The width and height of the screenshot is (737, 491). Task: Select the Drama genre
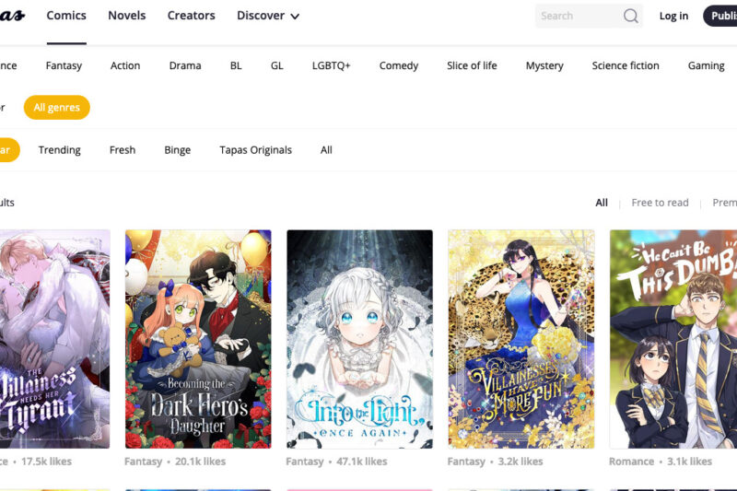click(185, 65)
